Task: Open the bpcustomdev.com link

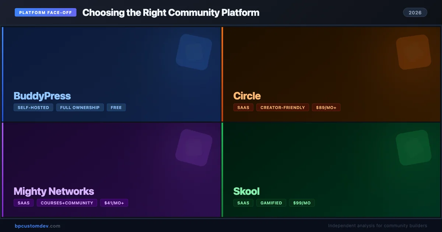Action: click(x=36, y=226)
